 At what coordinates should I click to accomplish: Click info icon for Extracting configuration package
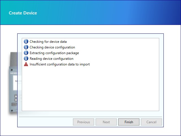[x=26, y=53]
